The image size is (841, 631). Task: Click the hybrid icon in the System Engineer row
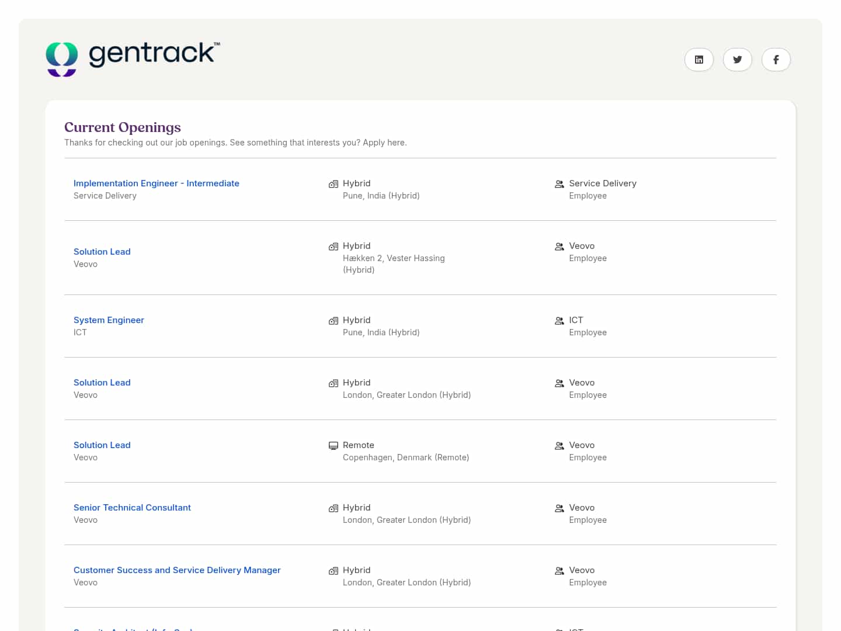(333, 321)
